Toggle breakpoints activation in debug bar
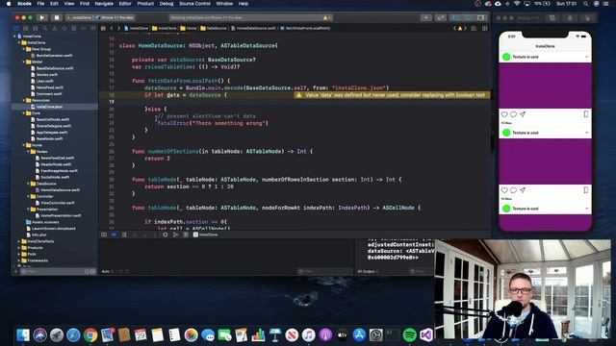Viewport: 616px width, 346px height. click(x=114, y=235)
